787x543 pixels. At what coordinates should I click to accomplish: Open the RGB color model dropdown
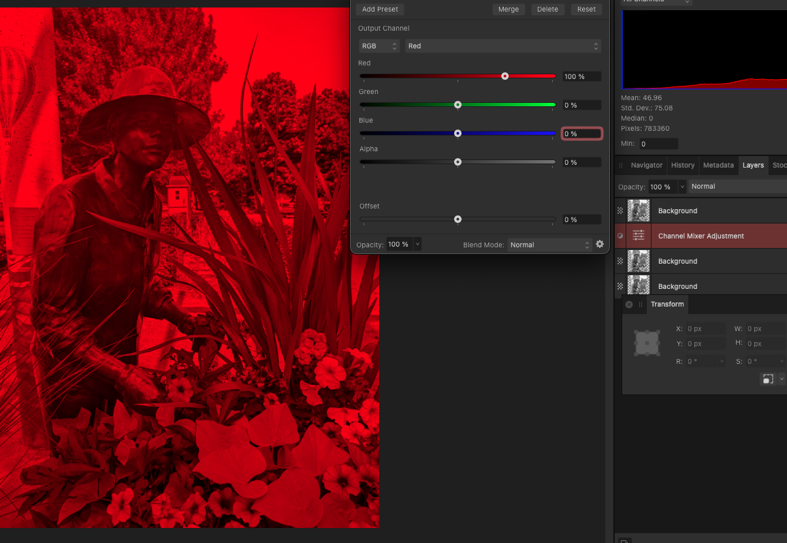click(x=379, y=46)
